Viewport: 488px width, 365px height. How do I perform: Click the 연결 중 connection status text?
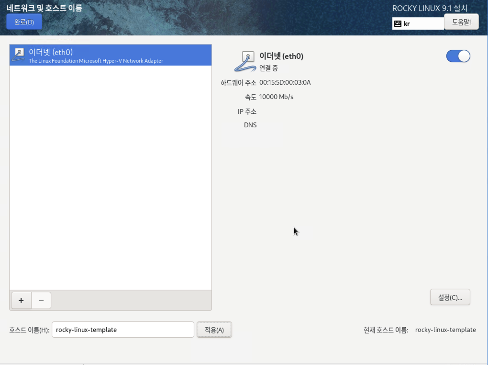tap(268, 68)
